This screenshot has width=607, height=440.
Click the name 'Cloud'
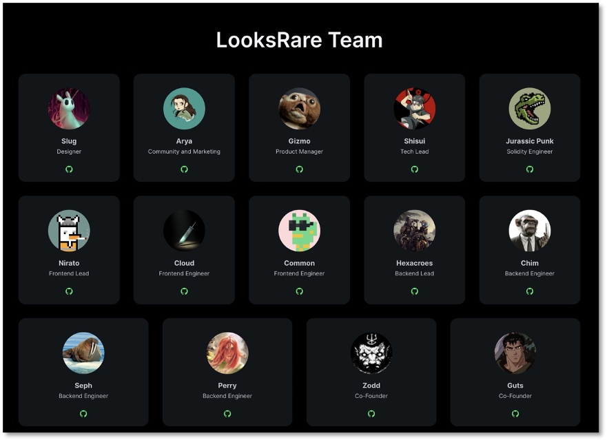click(184, 263)
